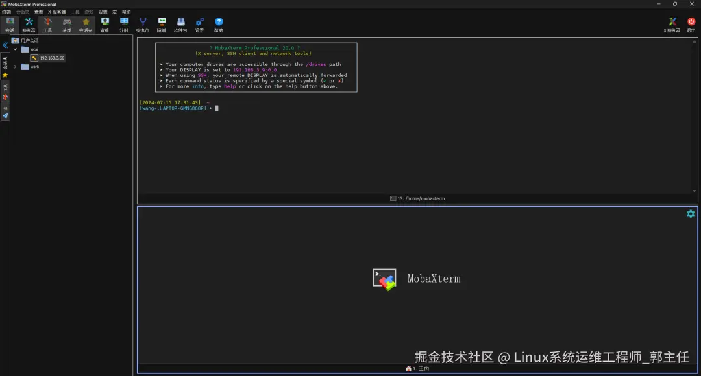Open the 会话 (Session) toolbar button
Viewport: 701px width, 376px height.
pyautogui.click(x=10, y=25)
